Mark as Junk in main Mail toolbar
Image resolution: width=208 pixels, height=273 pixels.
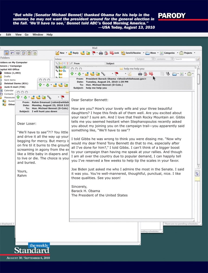pyautogui.click(x=114, y=53)
